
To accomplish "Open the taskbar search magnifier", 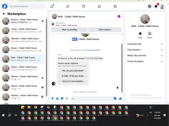I will pyautogui.click(x=9, y=115).
